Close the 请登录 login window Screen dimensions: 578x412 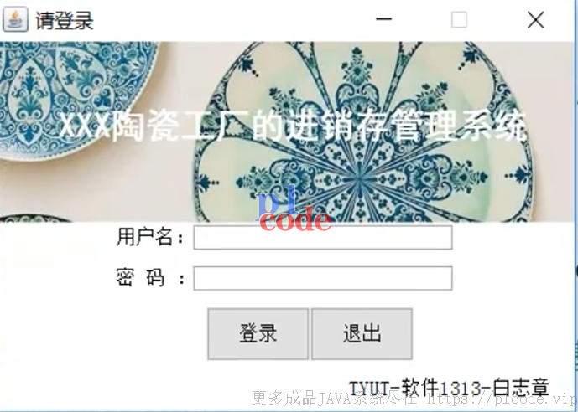coord(535,19)
